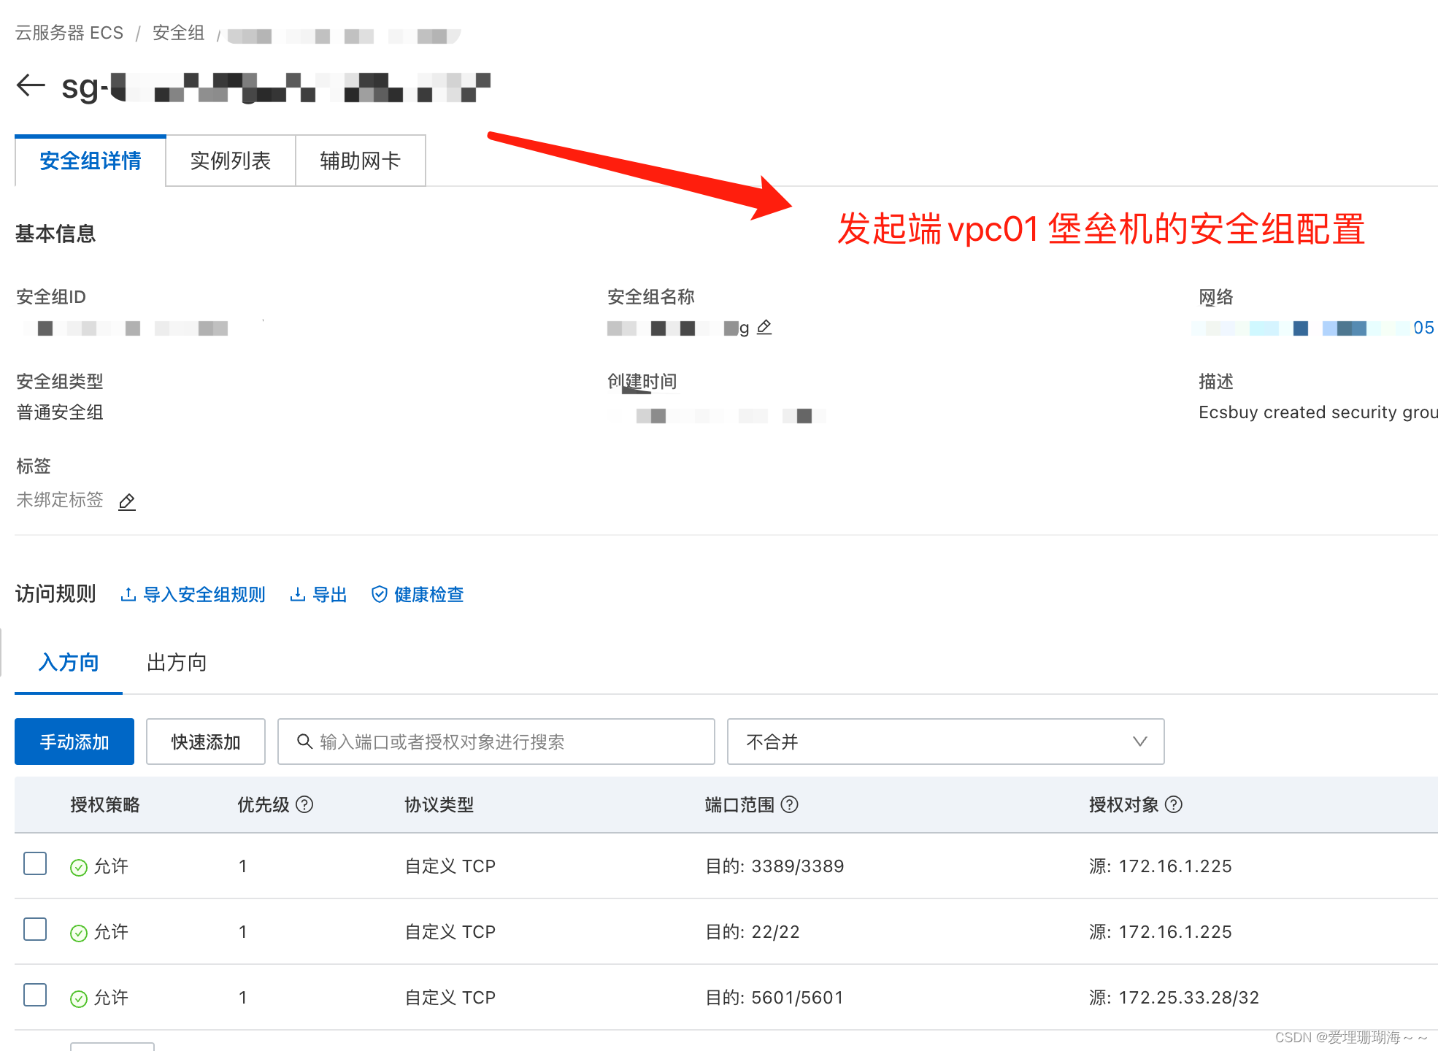Click allow status icon of 5601/5601 rule
The width and height of the screenshot is (1438, 1051).
click(x=78, y=998)
